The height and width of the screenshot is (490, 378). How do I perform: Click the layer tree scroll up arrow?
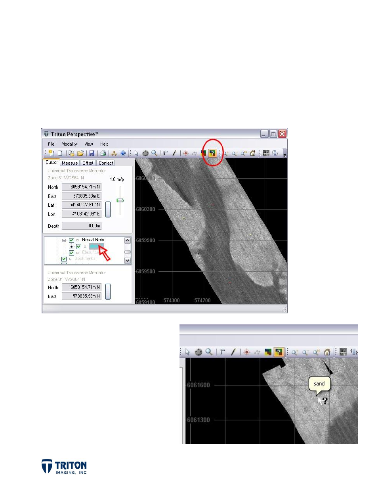click(128, 240)
